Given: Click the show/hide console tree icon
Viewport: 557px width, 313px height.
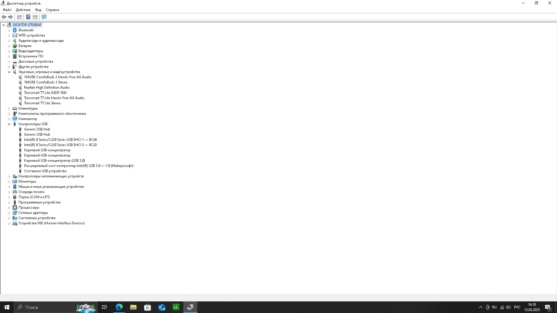Looking at the screenshot, I should pyautogui.click(x=19, y=17).
